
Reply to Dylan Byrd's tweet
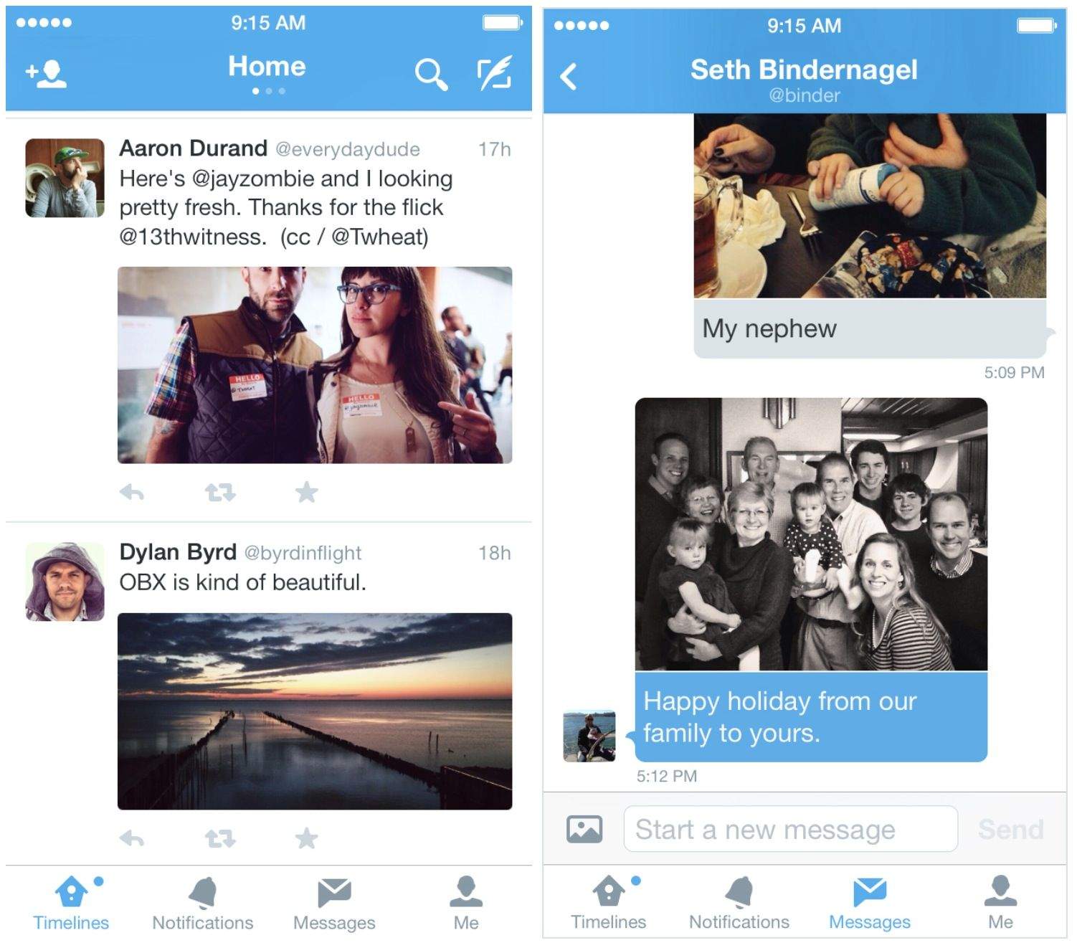tap(132, 838)
